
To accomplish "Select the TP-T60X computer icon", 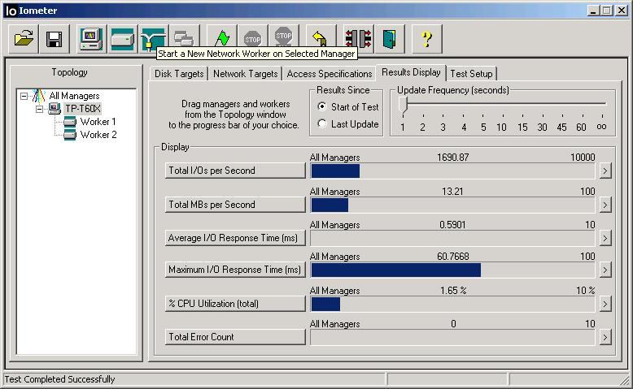I will 54,109.
